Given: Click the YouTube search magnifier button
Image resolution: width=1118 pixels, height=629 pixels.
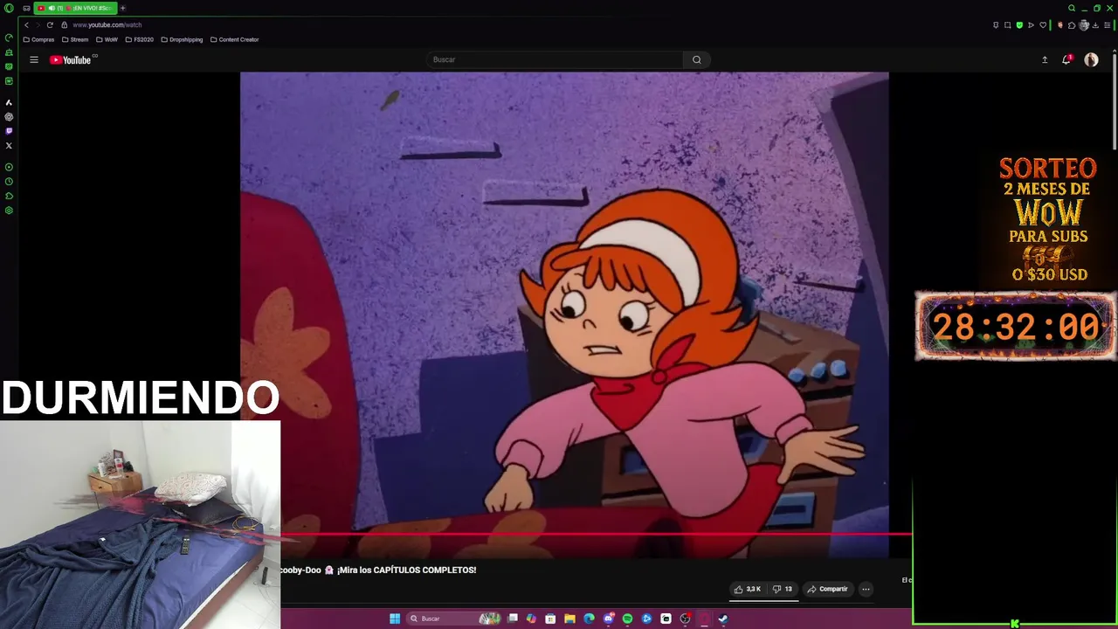Looking at the screenshot, I should point(696,59).
